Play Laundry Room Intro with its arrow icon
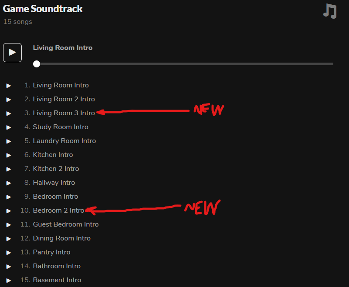This screenshot has width=349, height=287. pyautogui.click(x=9, y=141)
